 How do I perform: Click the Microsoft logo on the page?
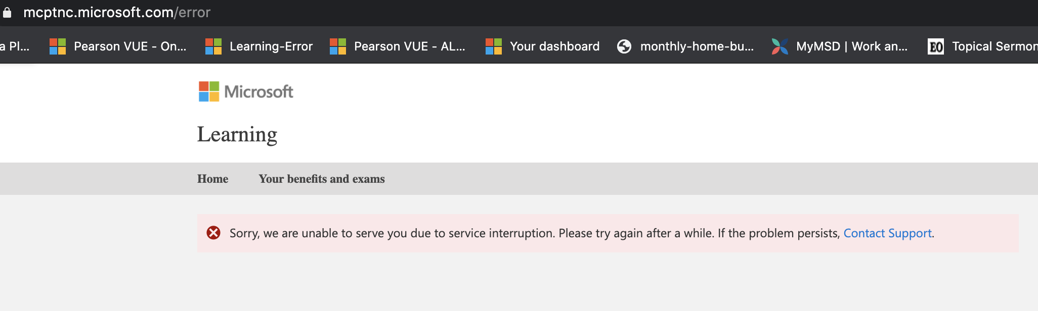coord(246,91)
